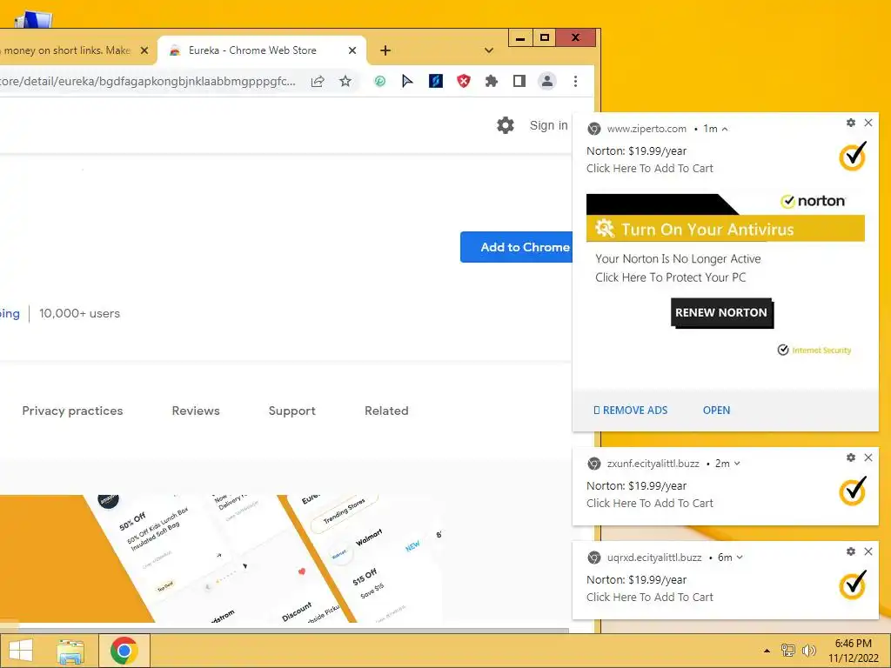Click Norton checkmark icon in zxunf notification
The height and width of the screenshot is (668, 891).
coord(853,491)
